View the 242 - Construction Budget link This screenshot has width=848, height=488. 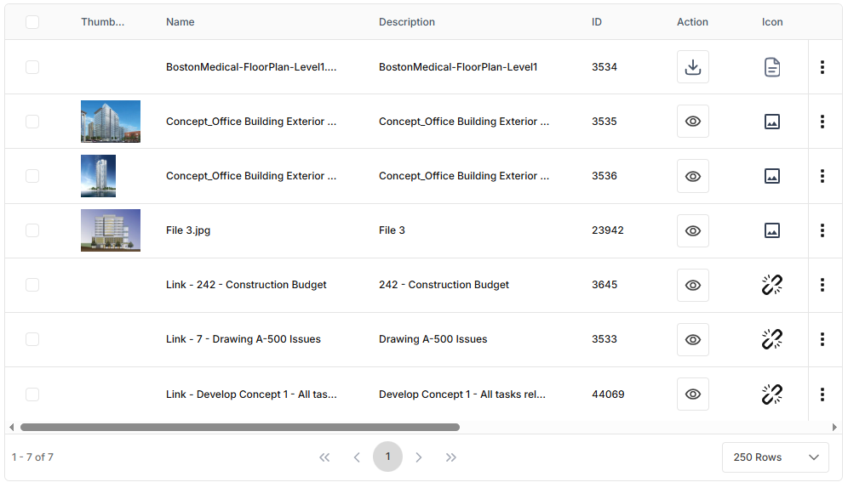pyautogui.click(x=692, y=285)
